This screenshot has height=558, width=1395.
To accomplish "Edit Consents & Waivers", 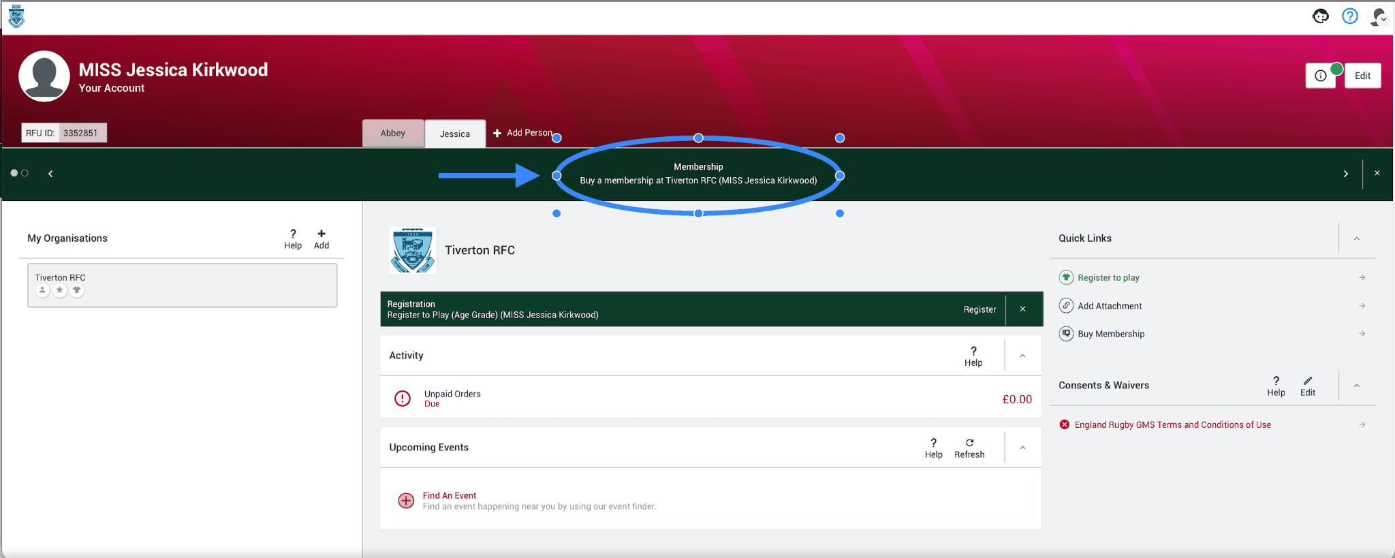I will coord(1308,386).
